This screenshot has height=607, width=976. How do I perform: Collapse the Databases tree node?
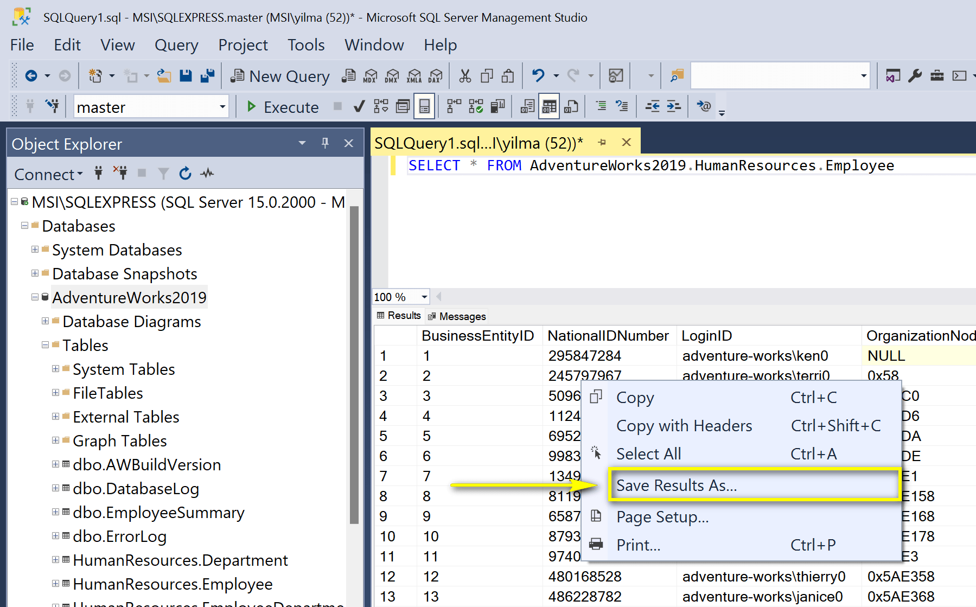coord(24,226)
